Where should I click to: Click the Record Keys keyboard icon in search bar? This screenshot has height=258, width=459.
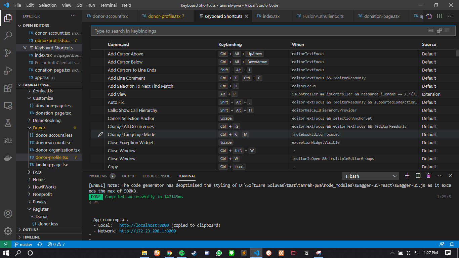(x=431, y=30)
